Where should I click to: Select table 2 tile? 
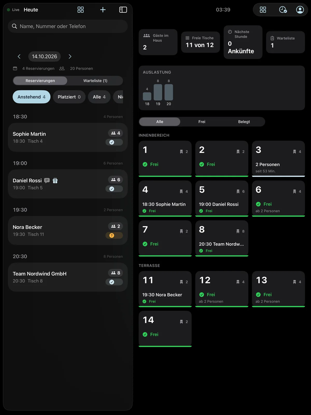(x=222, y=159)
